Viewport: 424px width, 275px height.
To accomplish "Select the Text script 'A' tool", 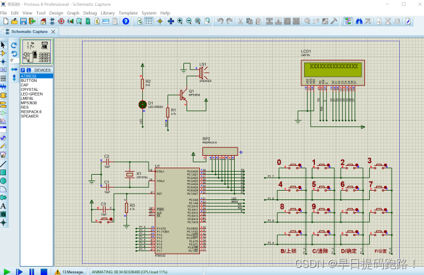I will 4,206.
